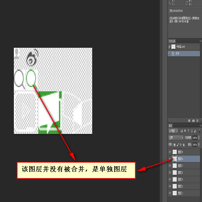This screenshot has width=202, height=202.
Task: Click the History panel trash icon
Action: pyautogui.click(x=197, y=121)
